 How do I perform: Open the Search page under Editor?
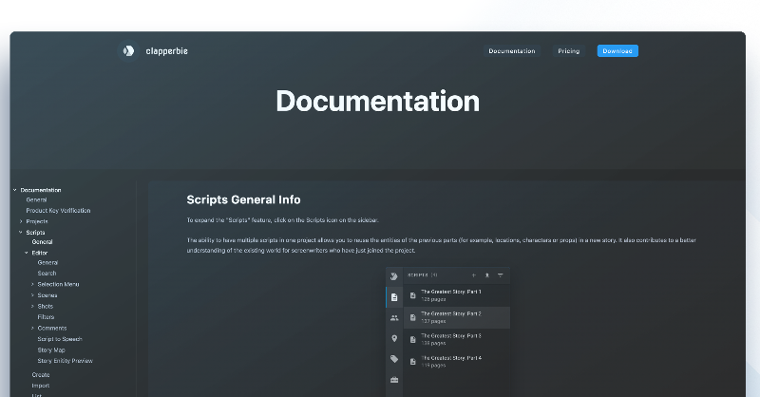47,274
